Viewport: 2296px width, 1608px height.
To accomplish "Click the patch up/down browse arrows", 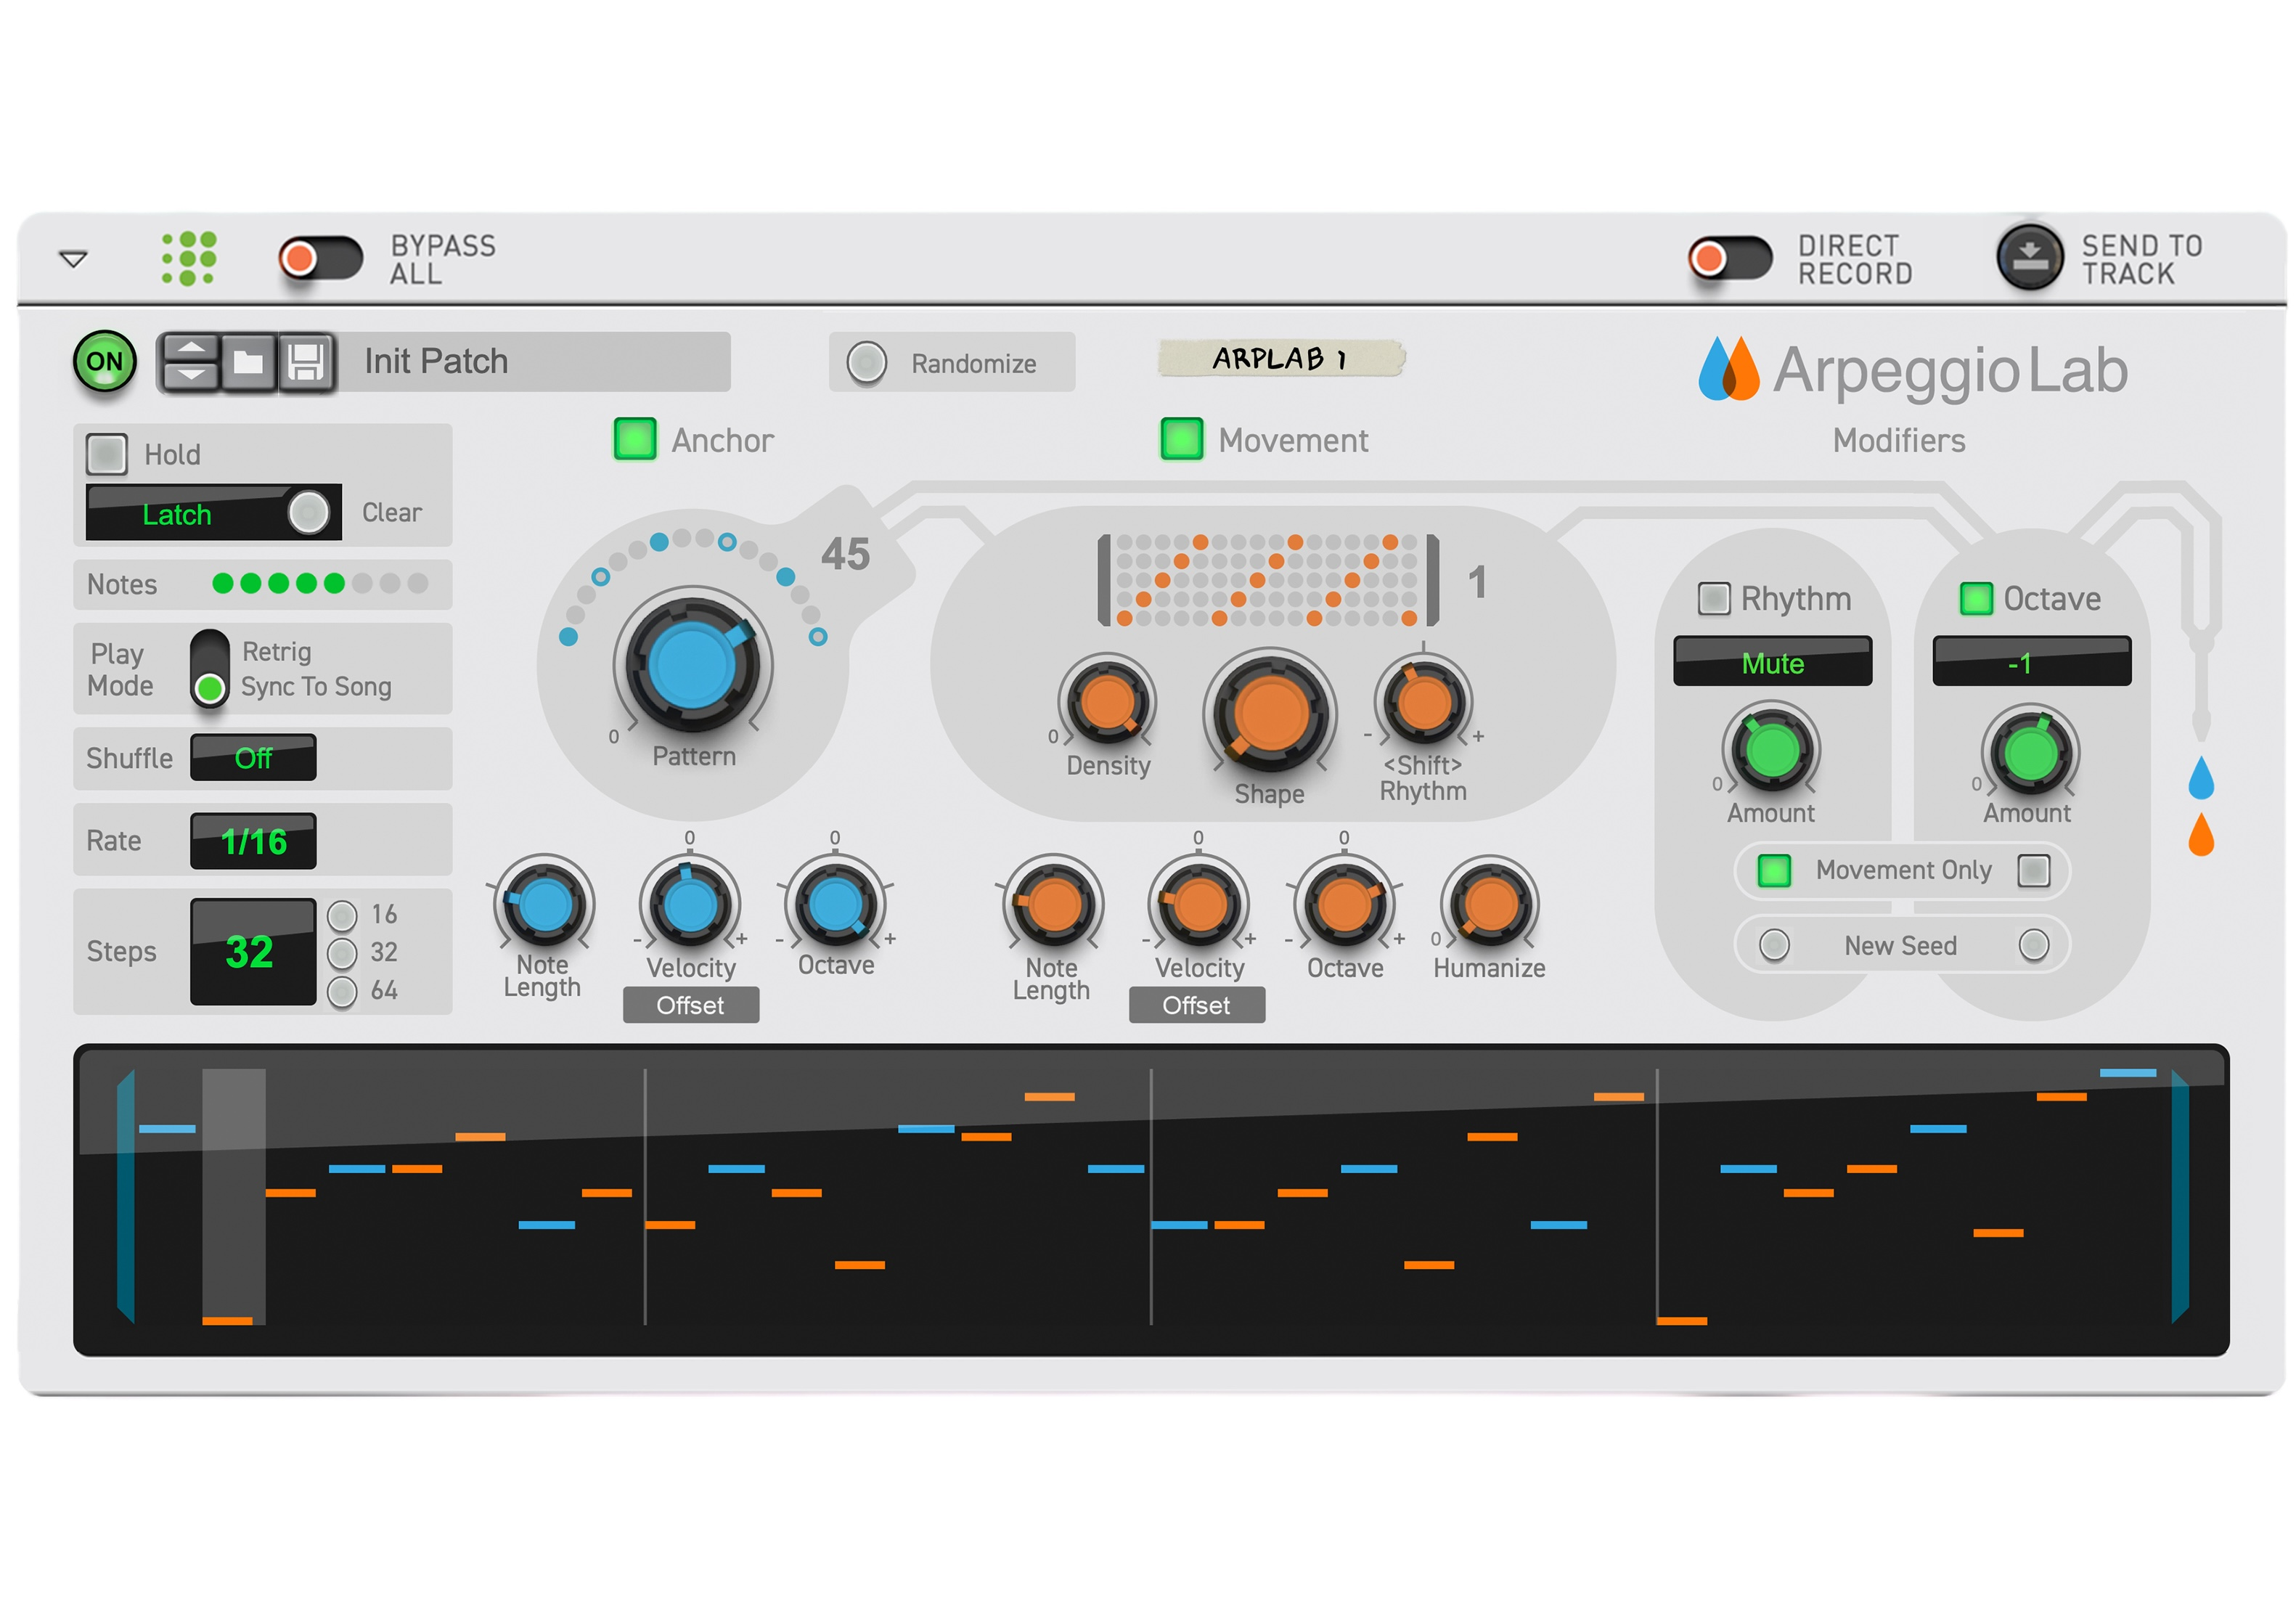I will point(190,362).
